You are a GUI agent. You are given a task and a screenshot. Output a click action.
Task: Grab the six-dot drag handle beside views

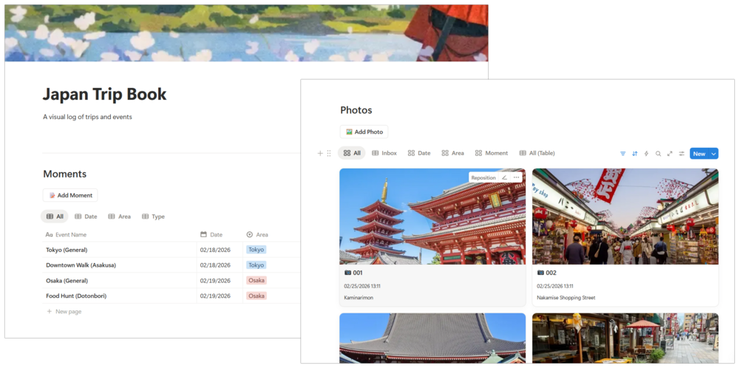coord(329,153)
